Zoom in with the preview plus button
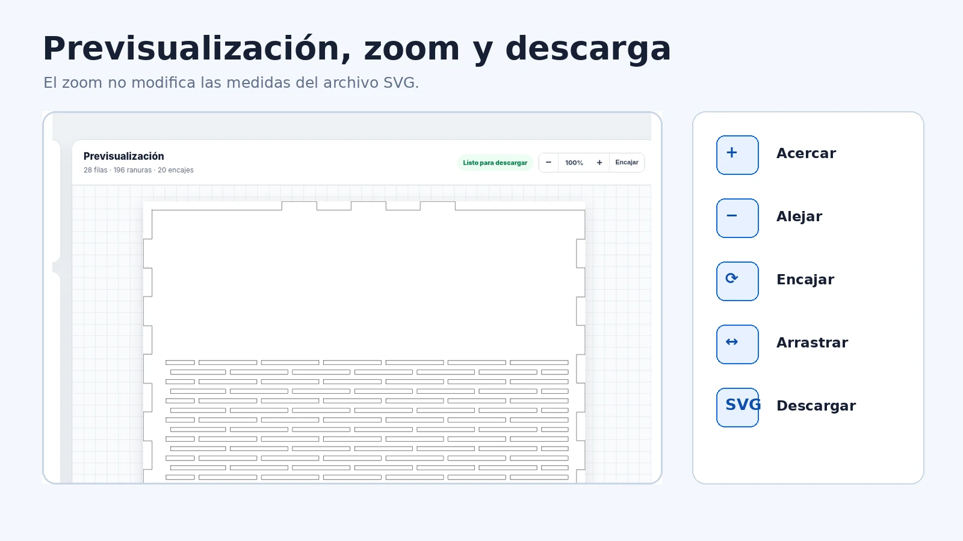963x541 pixels. coord(599,162)
